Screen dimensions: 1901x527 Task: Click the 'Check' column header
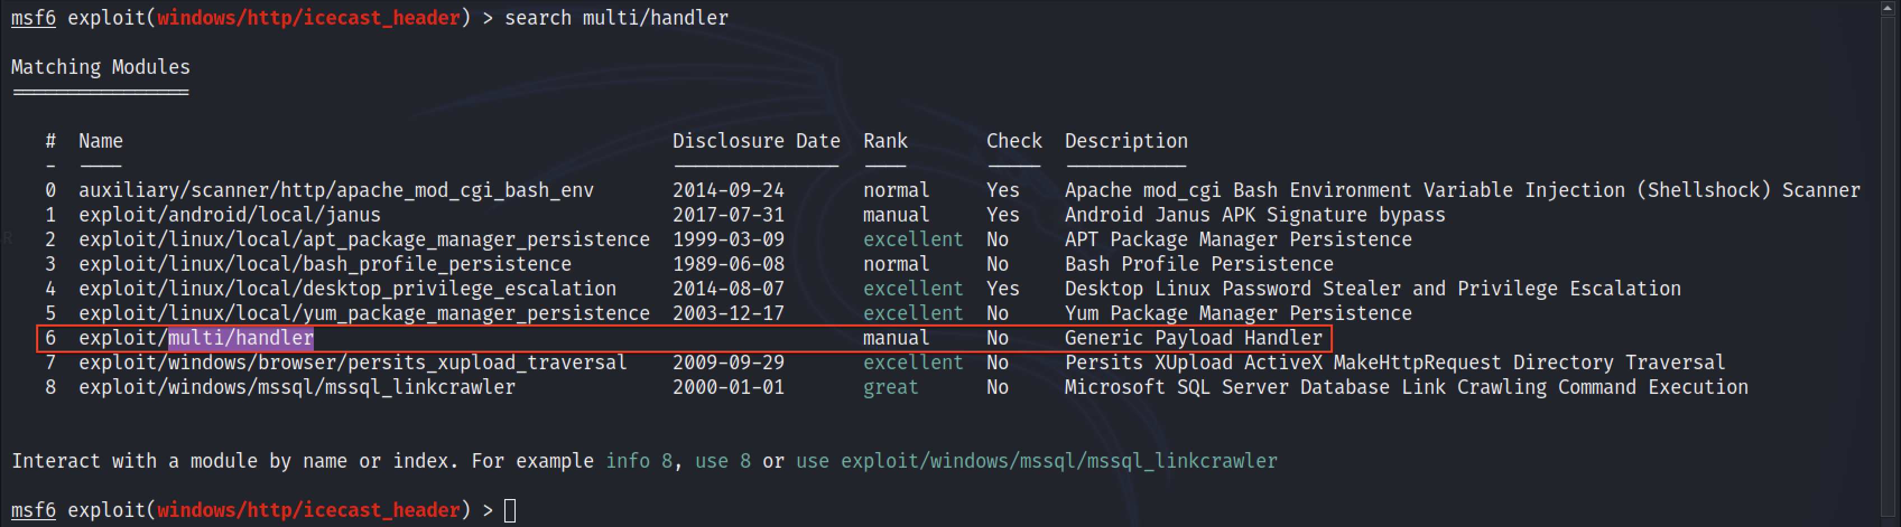(x=1014, y=141)
